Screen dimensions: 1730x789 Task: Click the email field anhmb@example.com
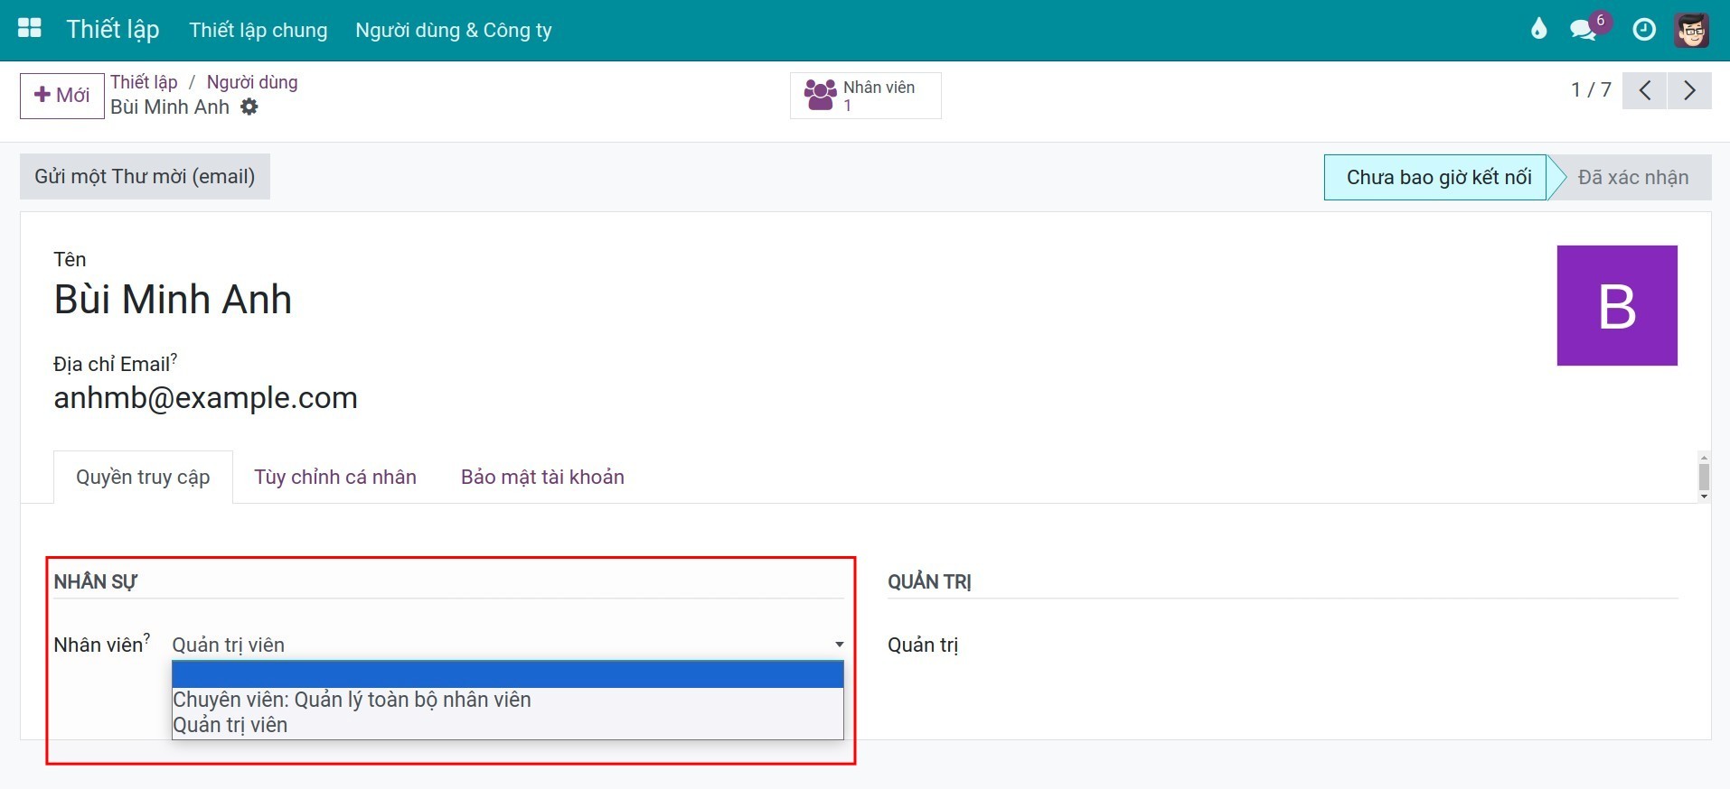click(x=206, y=397)
